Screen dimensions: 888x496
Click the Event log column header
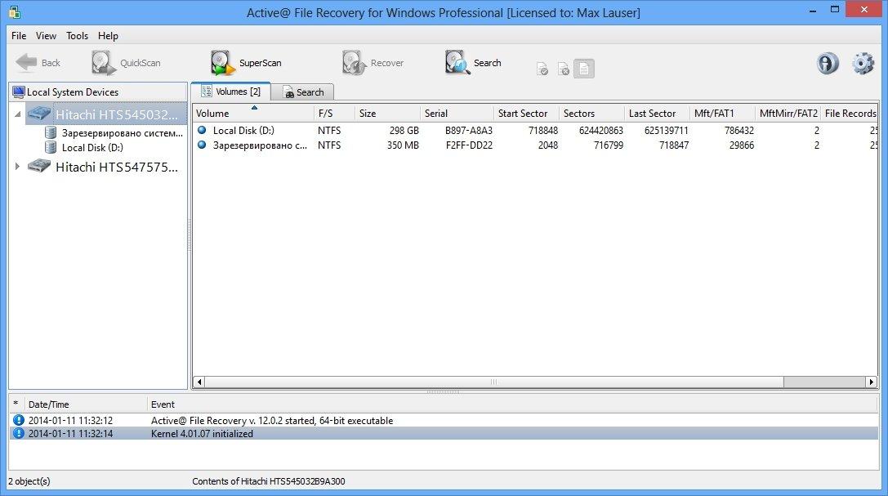[x=512, y=404]
